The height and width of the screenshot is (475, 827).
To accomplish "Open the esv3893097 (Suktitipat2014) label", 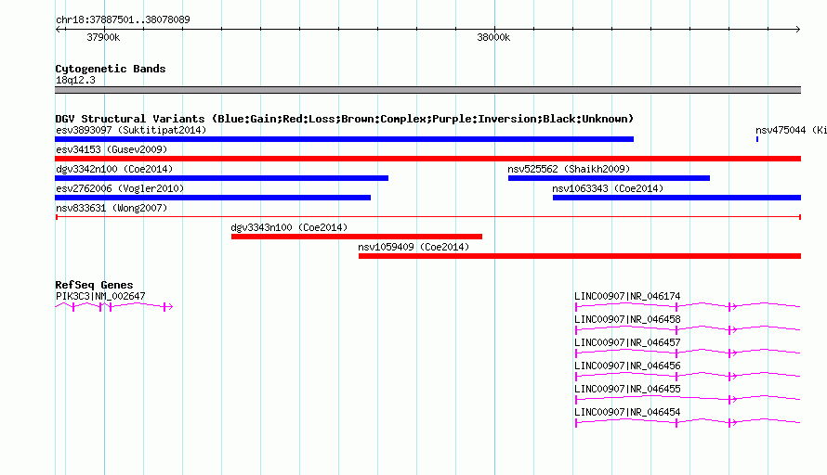I will [x=131, y=130].
